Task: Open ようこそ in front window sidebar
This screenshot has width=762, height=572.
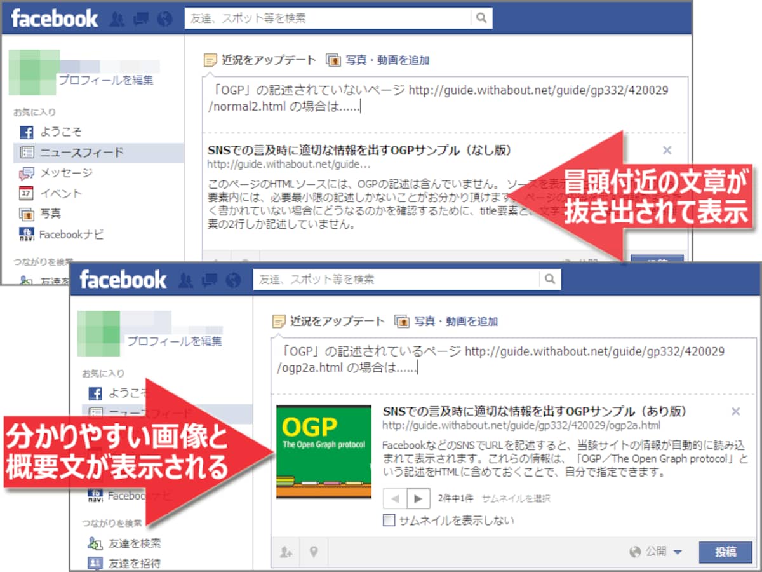Action: [128, 393]
